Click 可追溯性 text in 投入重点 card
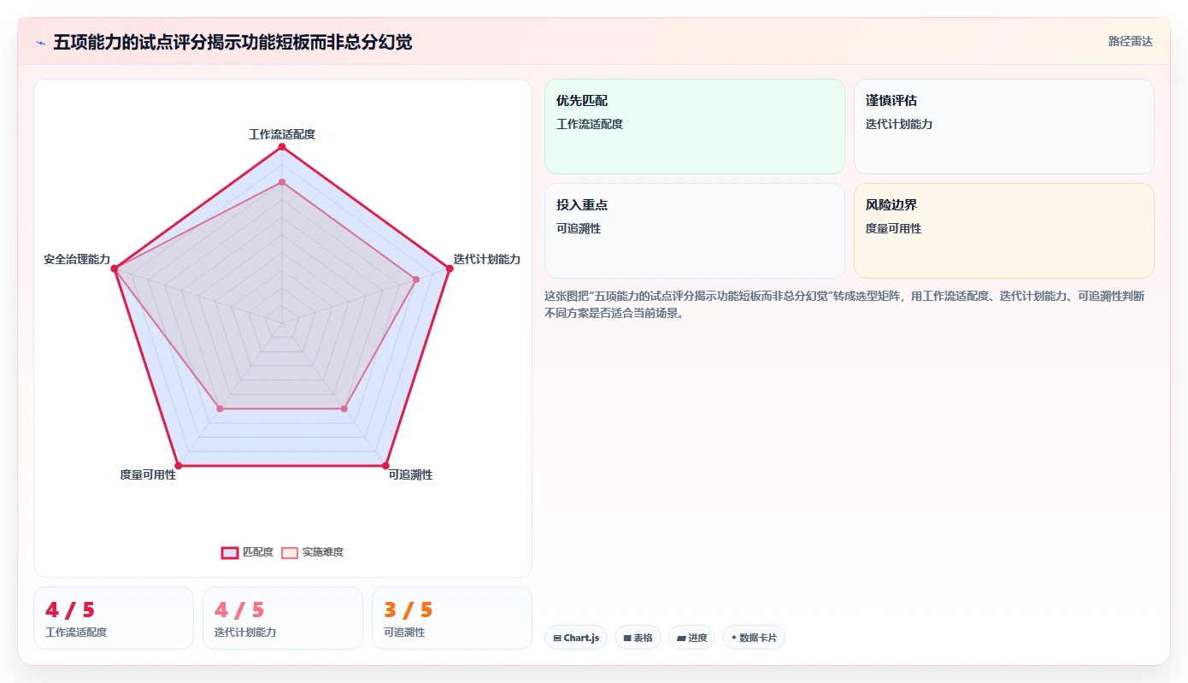 579,228
